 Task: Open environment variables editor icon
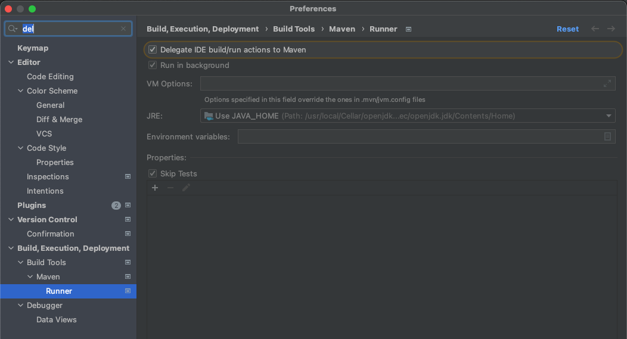(607, 136)
